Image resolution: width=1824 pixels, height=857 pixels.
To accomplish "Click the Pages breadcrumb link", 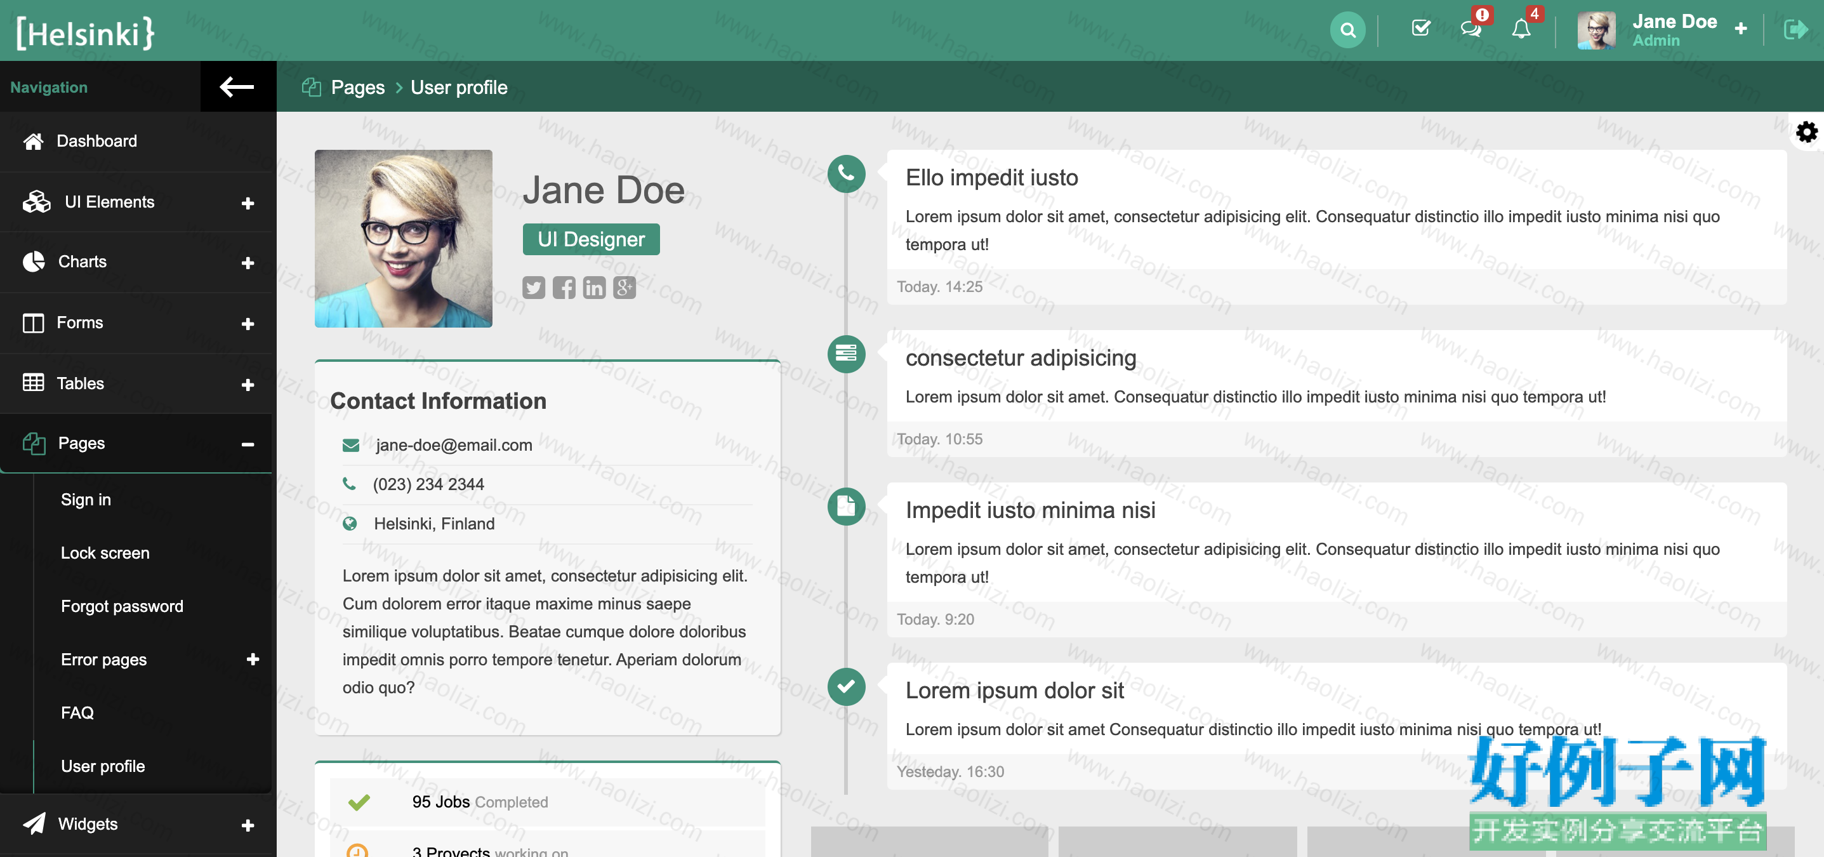I will click(357, 87).
